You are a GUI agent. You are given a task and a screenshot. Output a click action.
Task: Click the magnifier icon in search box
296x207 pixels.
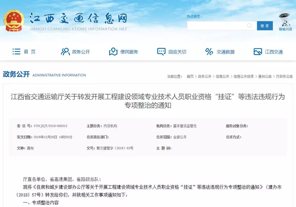click(x=249, y=26)
